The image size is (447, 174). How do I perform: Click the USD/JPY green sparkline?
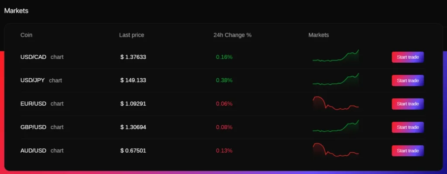coord(336,80)
